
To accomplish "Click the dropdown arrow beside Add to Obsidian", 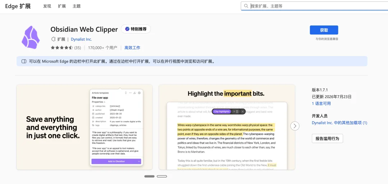I will (139, 161).
